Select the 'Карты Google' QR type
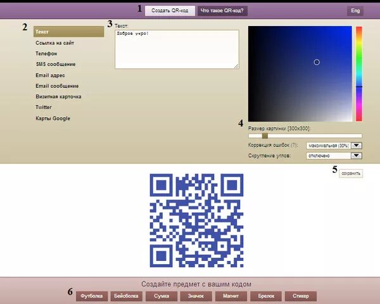The width and height of the screenshot is (380, 304). [x=53, y=118]
